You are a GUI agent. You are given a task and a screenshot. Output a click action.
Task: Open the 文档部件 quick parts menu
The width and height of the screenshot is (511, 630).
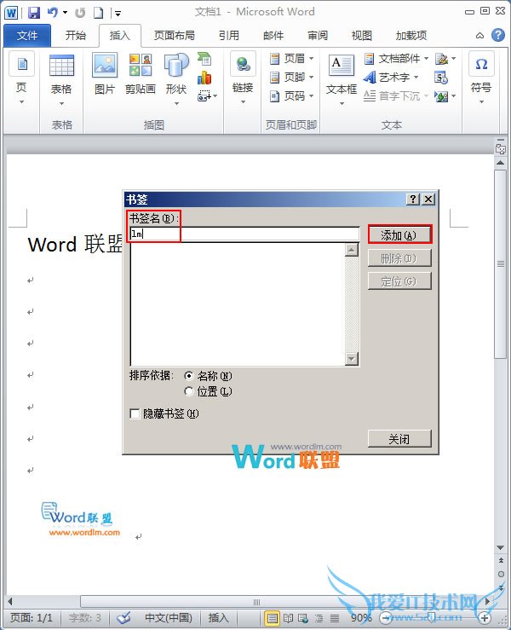[396, 59]
